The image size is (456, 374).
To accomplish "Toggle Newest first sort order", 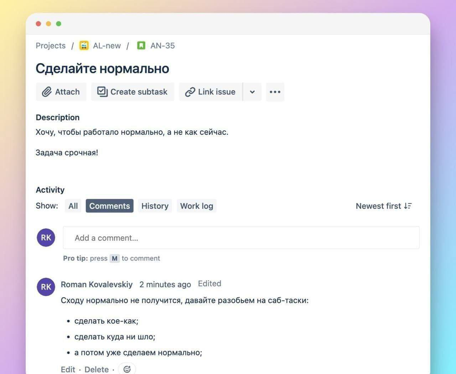I will (384, 206).
